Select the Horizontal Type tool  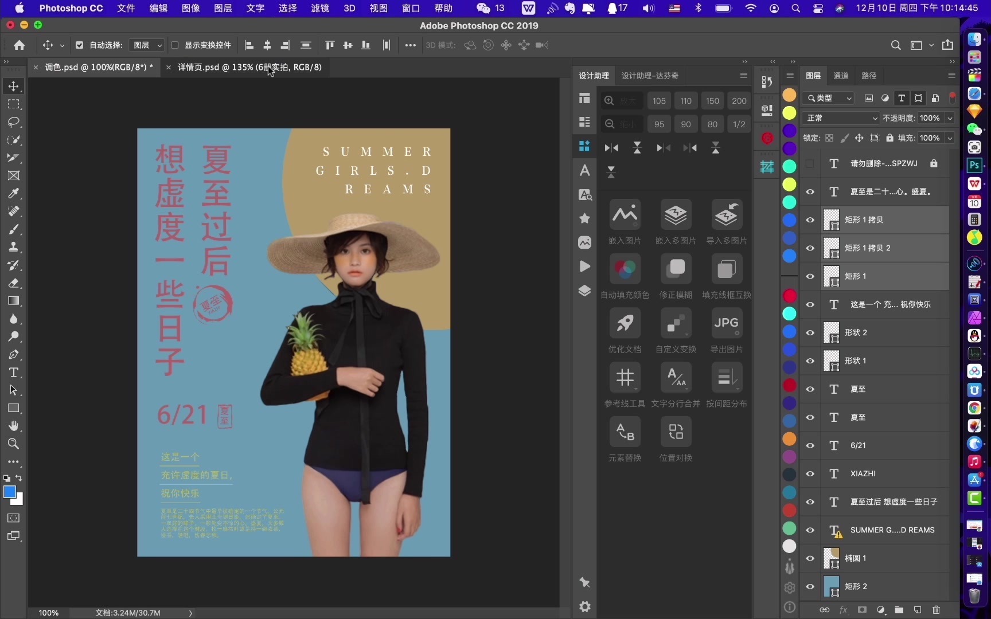[x=14, y=373]
